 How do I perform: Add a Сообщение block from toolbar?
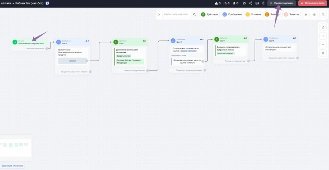232,15
